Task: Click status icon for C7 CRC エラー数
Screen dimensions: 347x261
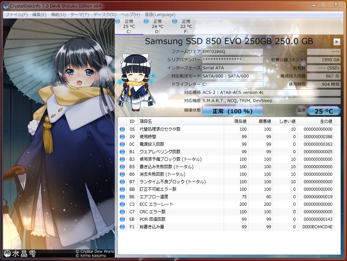Action: (122, 212)
